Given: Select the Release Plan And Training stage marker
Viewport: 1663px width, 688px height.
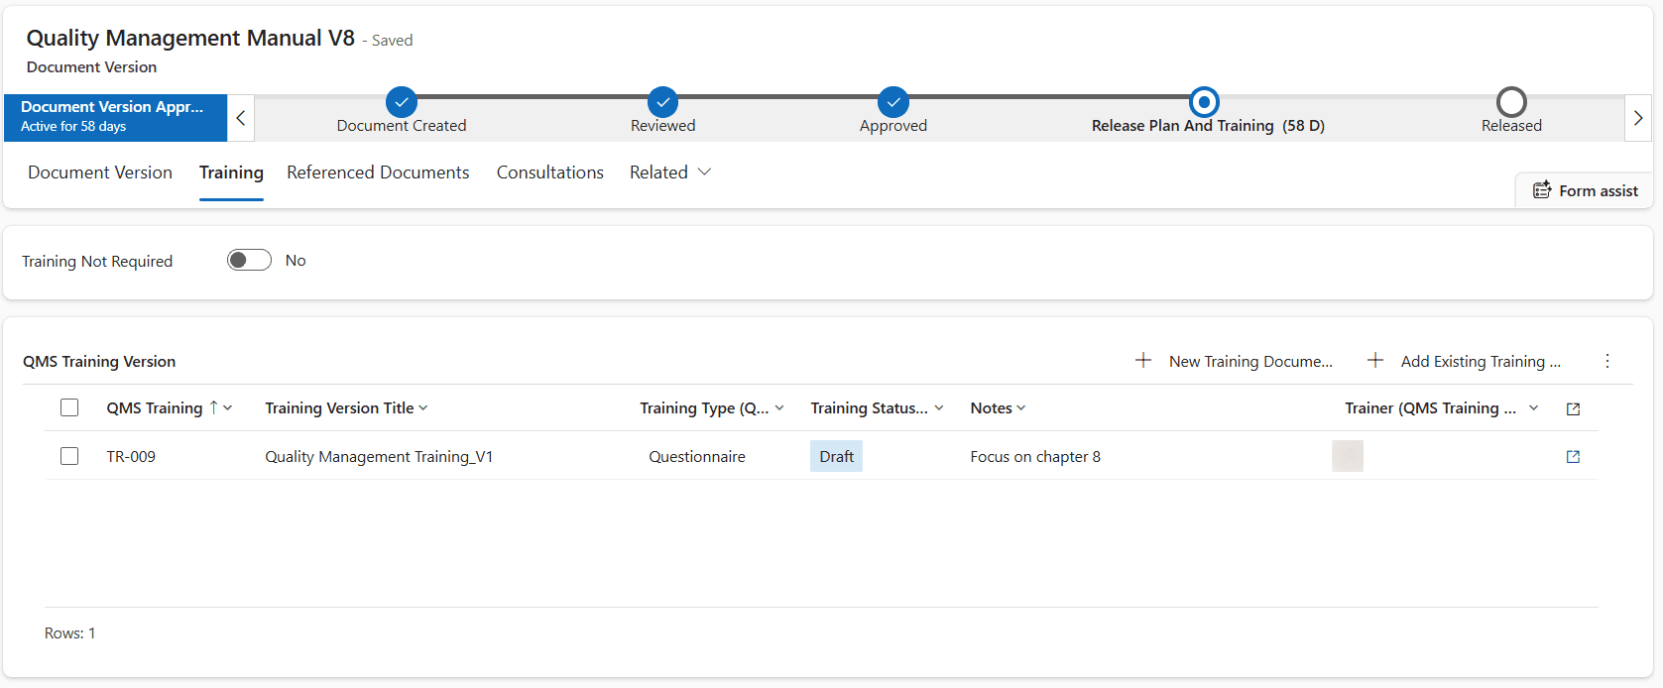Looking at the screenshot, I should tap(1204, 102).
